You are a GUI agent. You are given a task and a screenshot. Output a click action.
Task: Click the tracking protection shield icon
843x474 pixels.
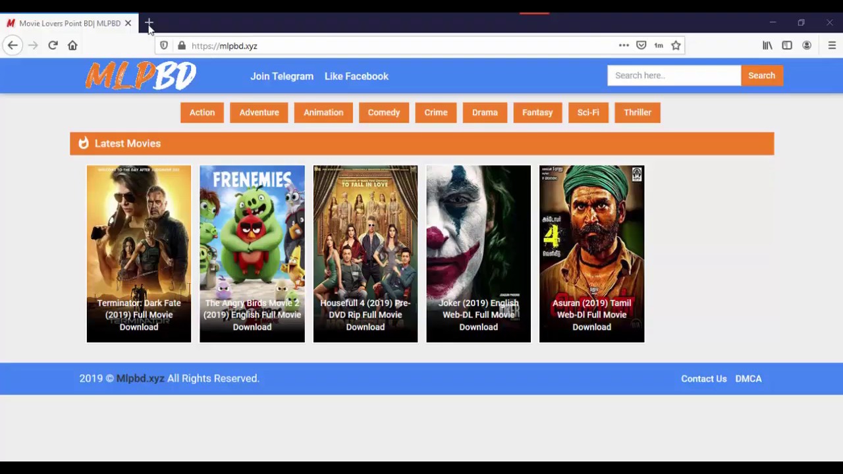[164, 45]
